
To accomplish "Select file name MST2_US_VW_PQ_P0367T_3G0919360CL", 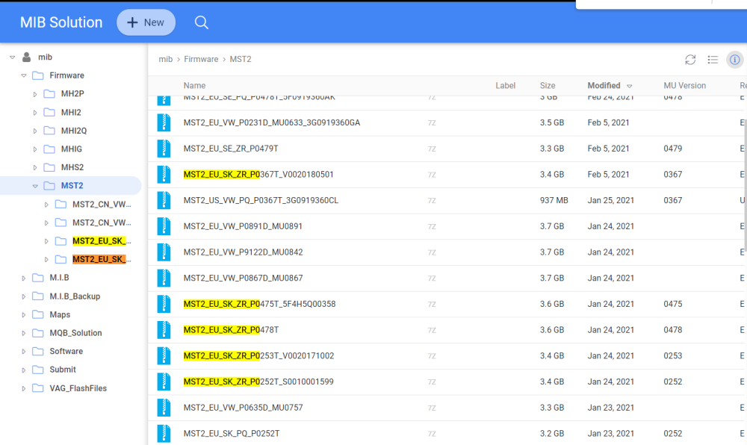I will coord(261,200).
